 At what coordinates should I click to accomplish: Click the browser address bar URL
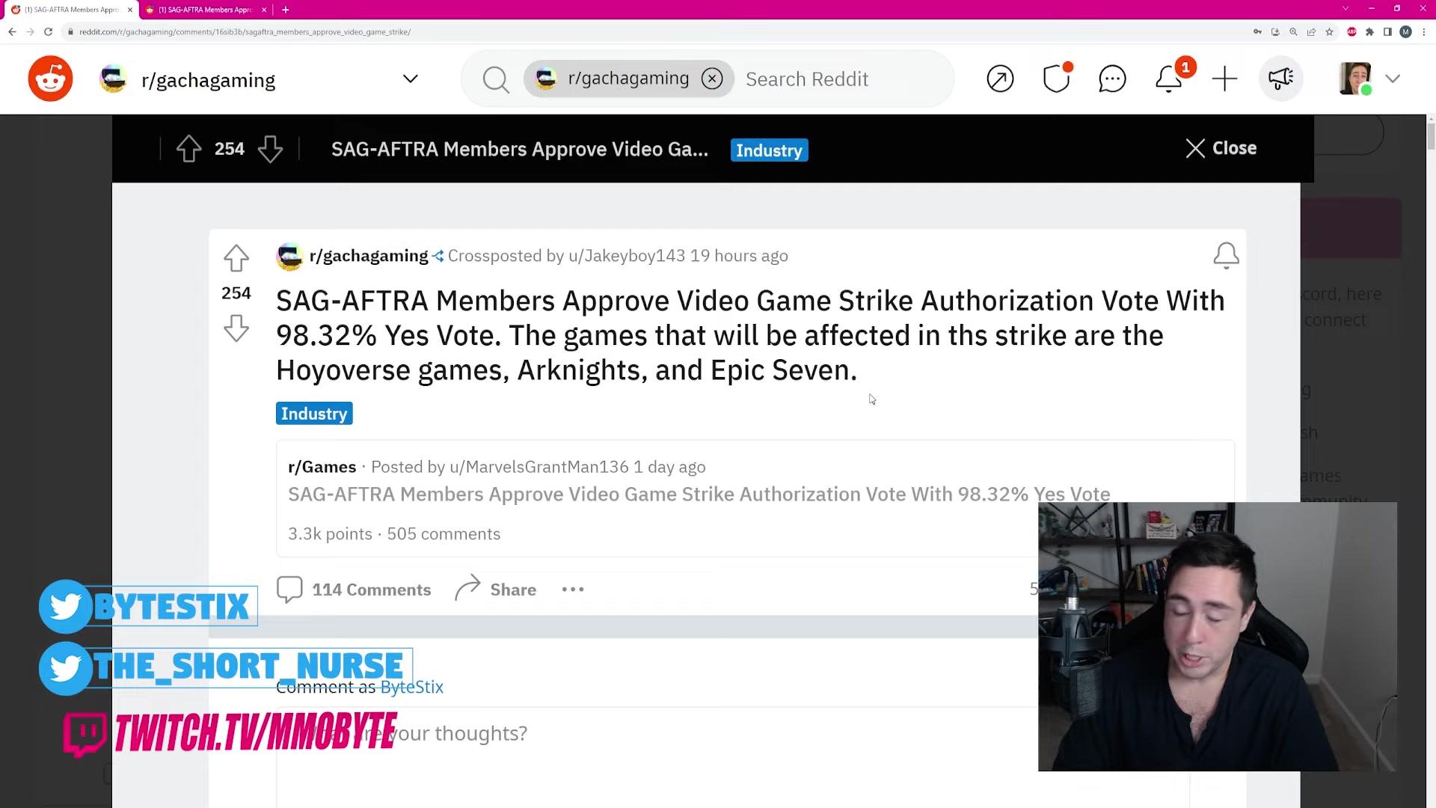point(245,32)
